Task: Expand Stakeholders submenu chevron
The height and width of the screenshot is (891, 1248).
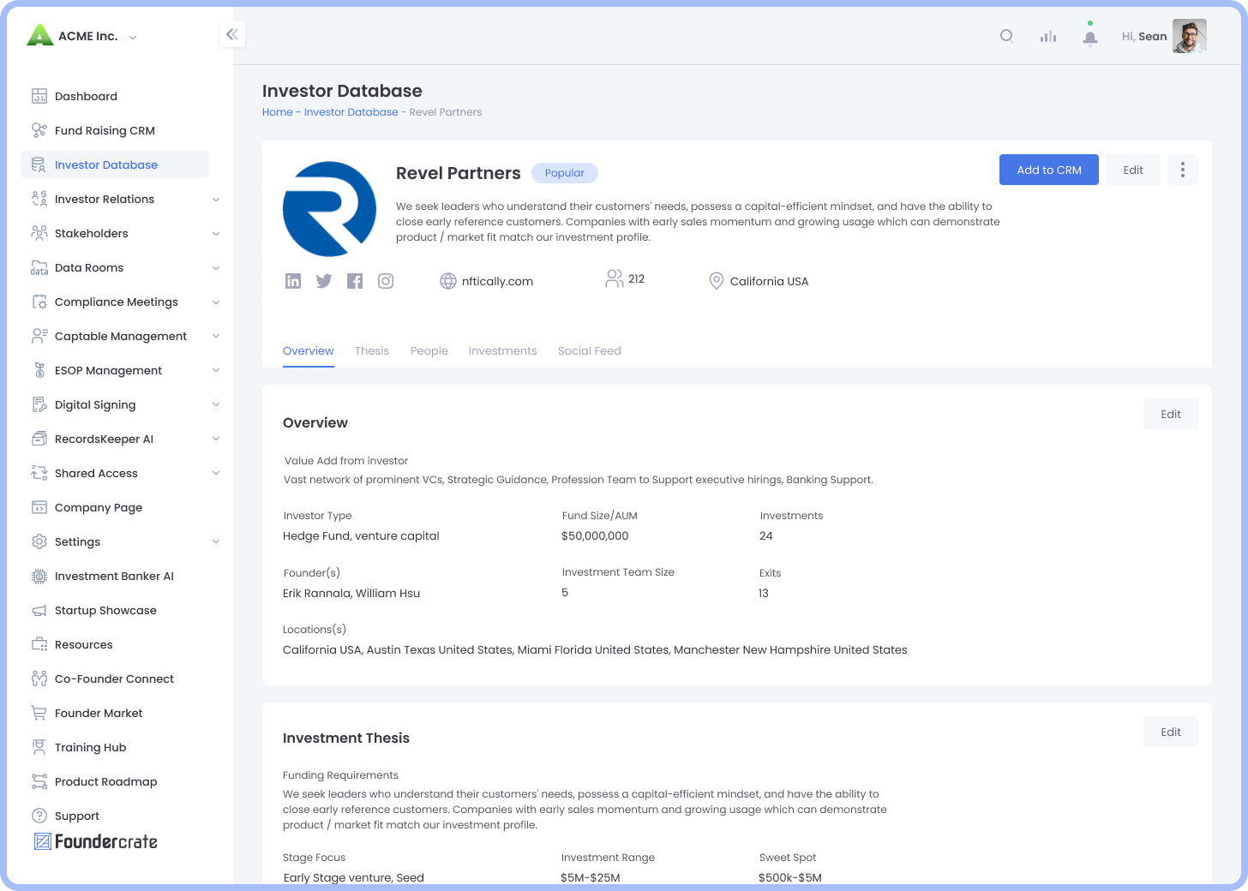Action: coord(216,234)
